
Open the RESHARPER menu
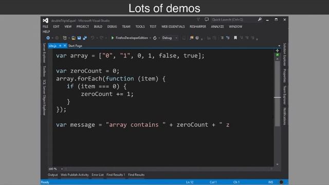(198, 27)
